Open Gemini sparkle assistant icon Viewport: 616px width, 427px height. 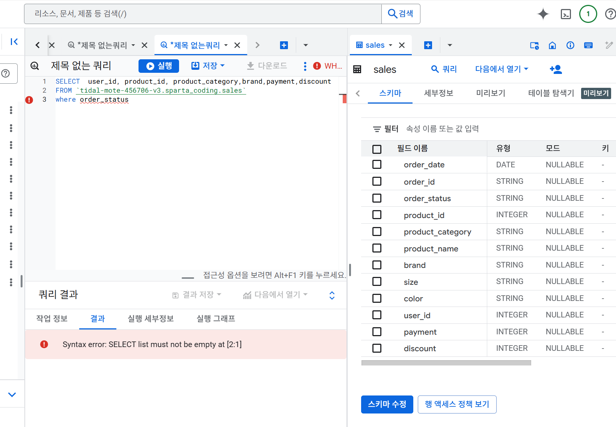pyautogui.click(x=543, y=14)
